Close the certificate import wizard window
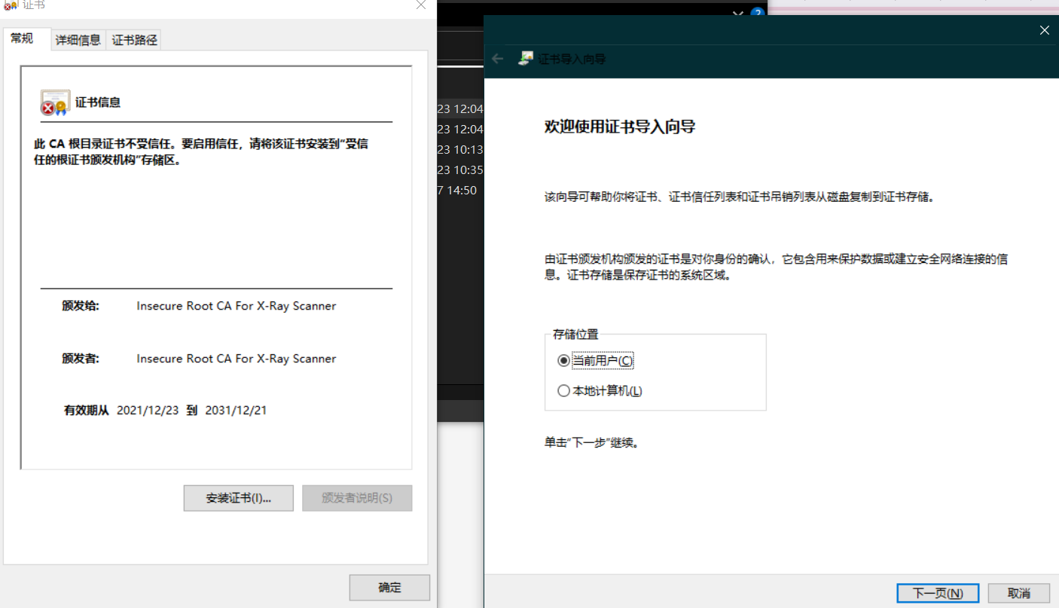 (x=1044, y=30)
